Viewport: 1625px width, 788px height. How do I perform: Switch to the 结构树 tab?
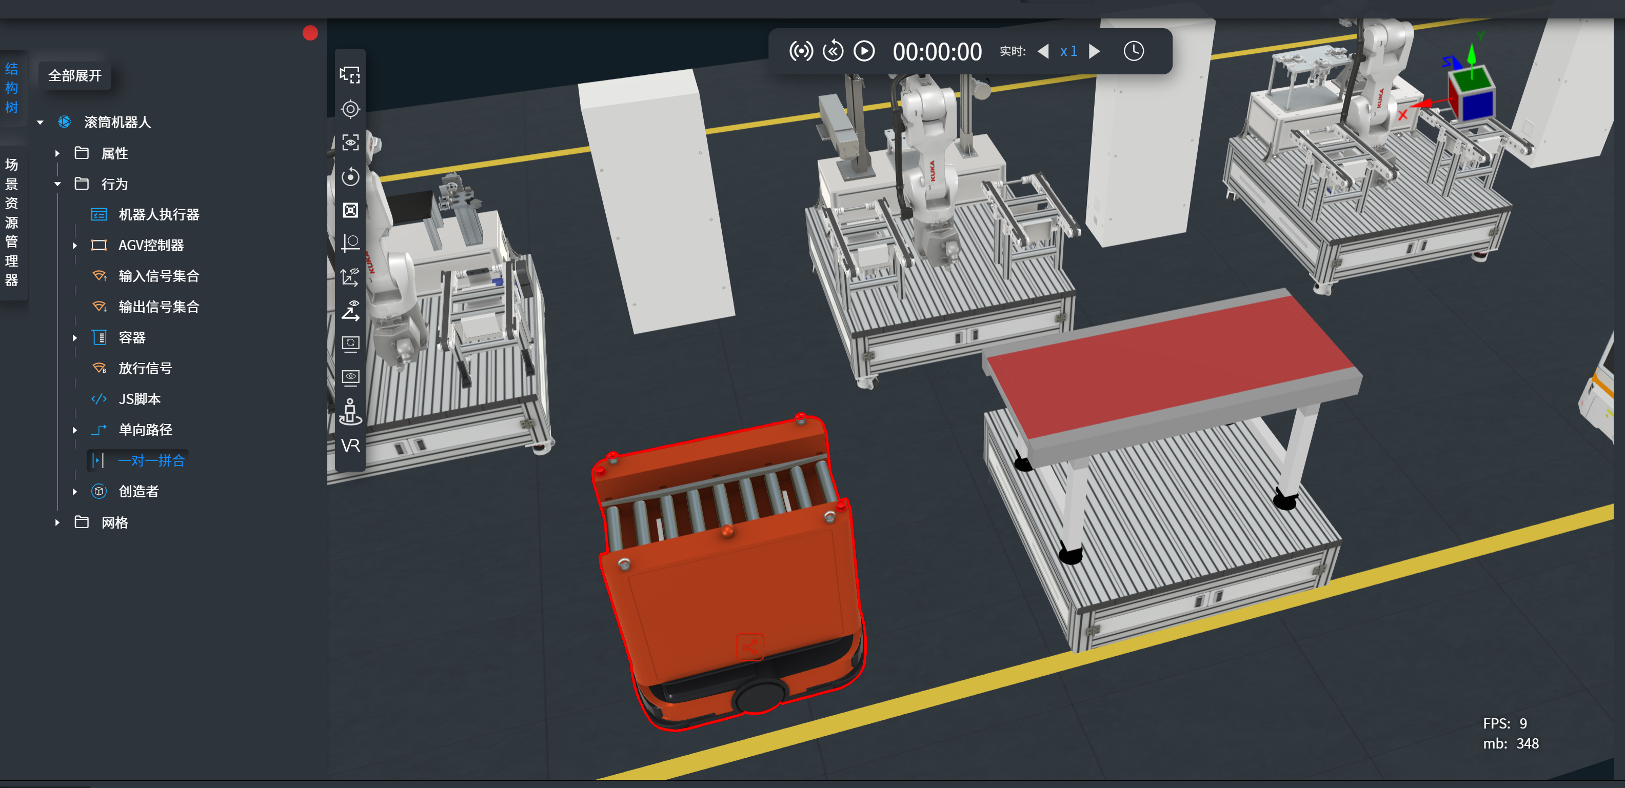(11, 88)
